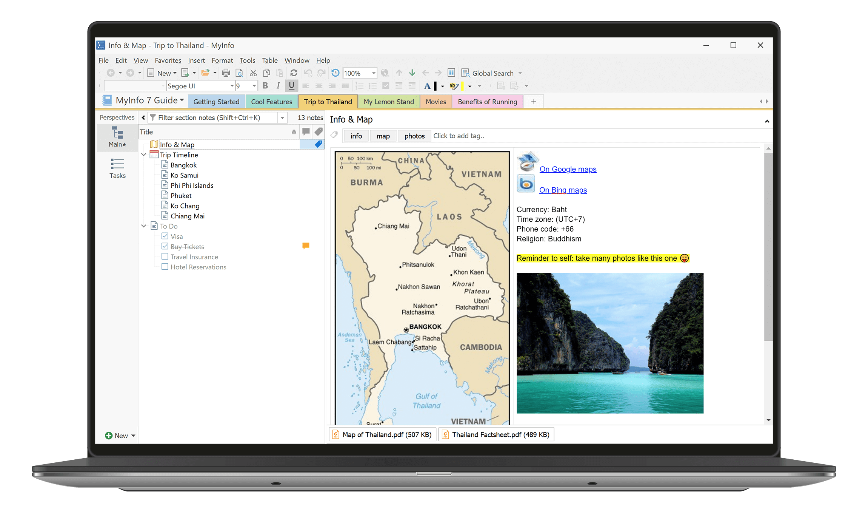
Task: Open the On Bing maps link
Action: [x=563, y=190]
